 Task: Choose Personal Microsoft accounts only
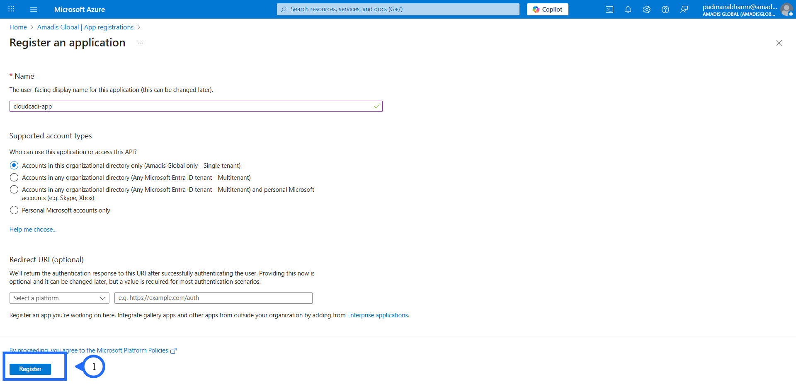(x=14, y=210)
